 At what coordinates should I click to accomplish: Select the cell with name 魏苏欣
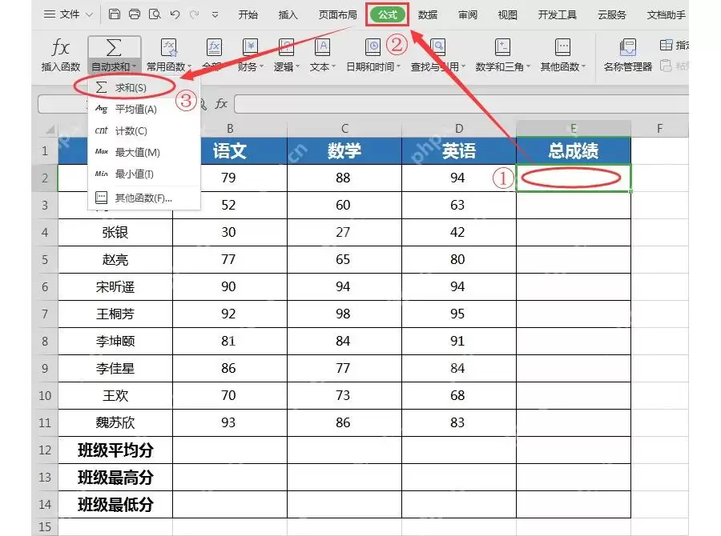[x=115, y=422]
